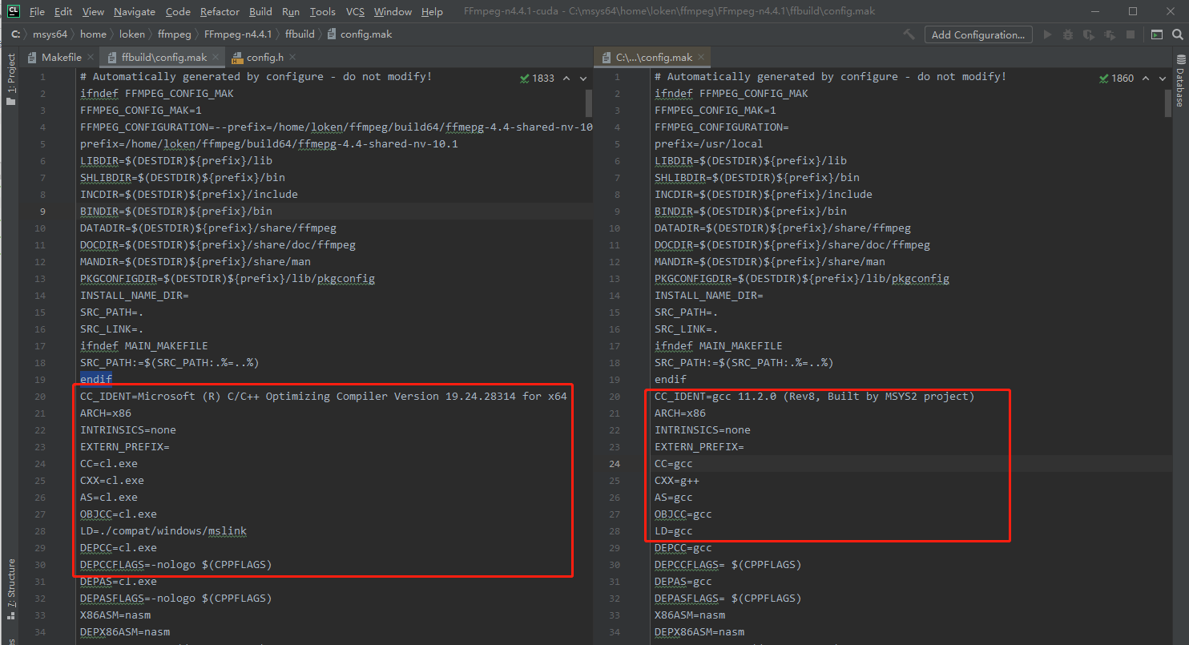Screen dimensions: 1189x645
Task: Close the config.h tab
Action: (292, 57)
